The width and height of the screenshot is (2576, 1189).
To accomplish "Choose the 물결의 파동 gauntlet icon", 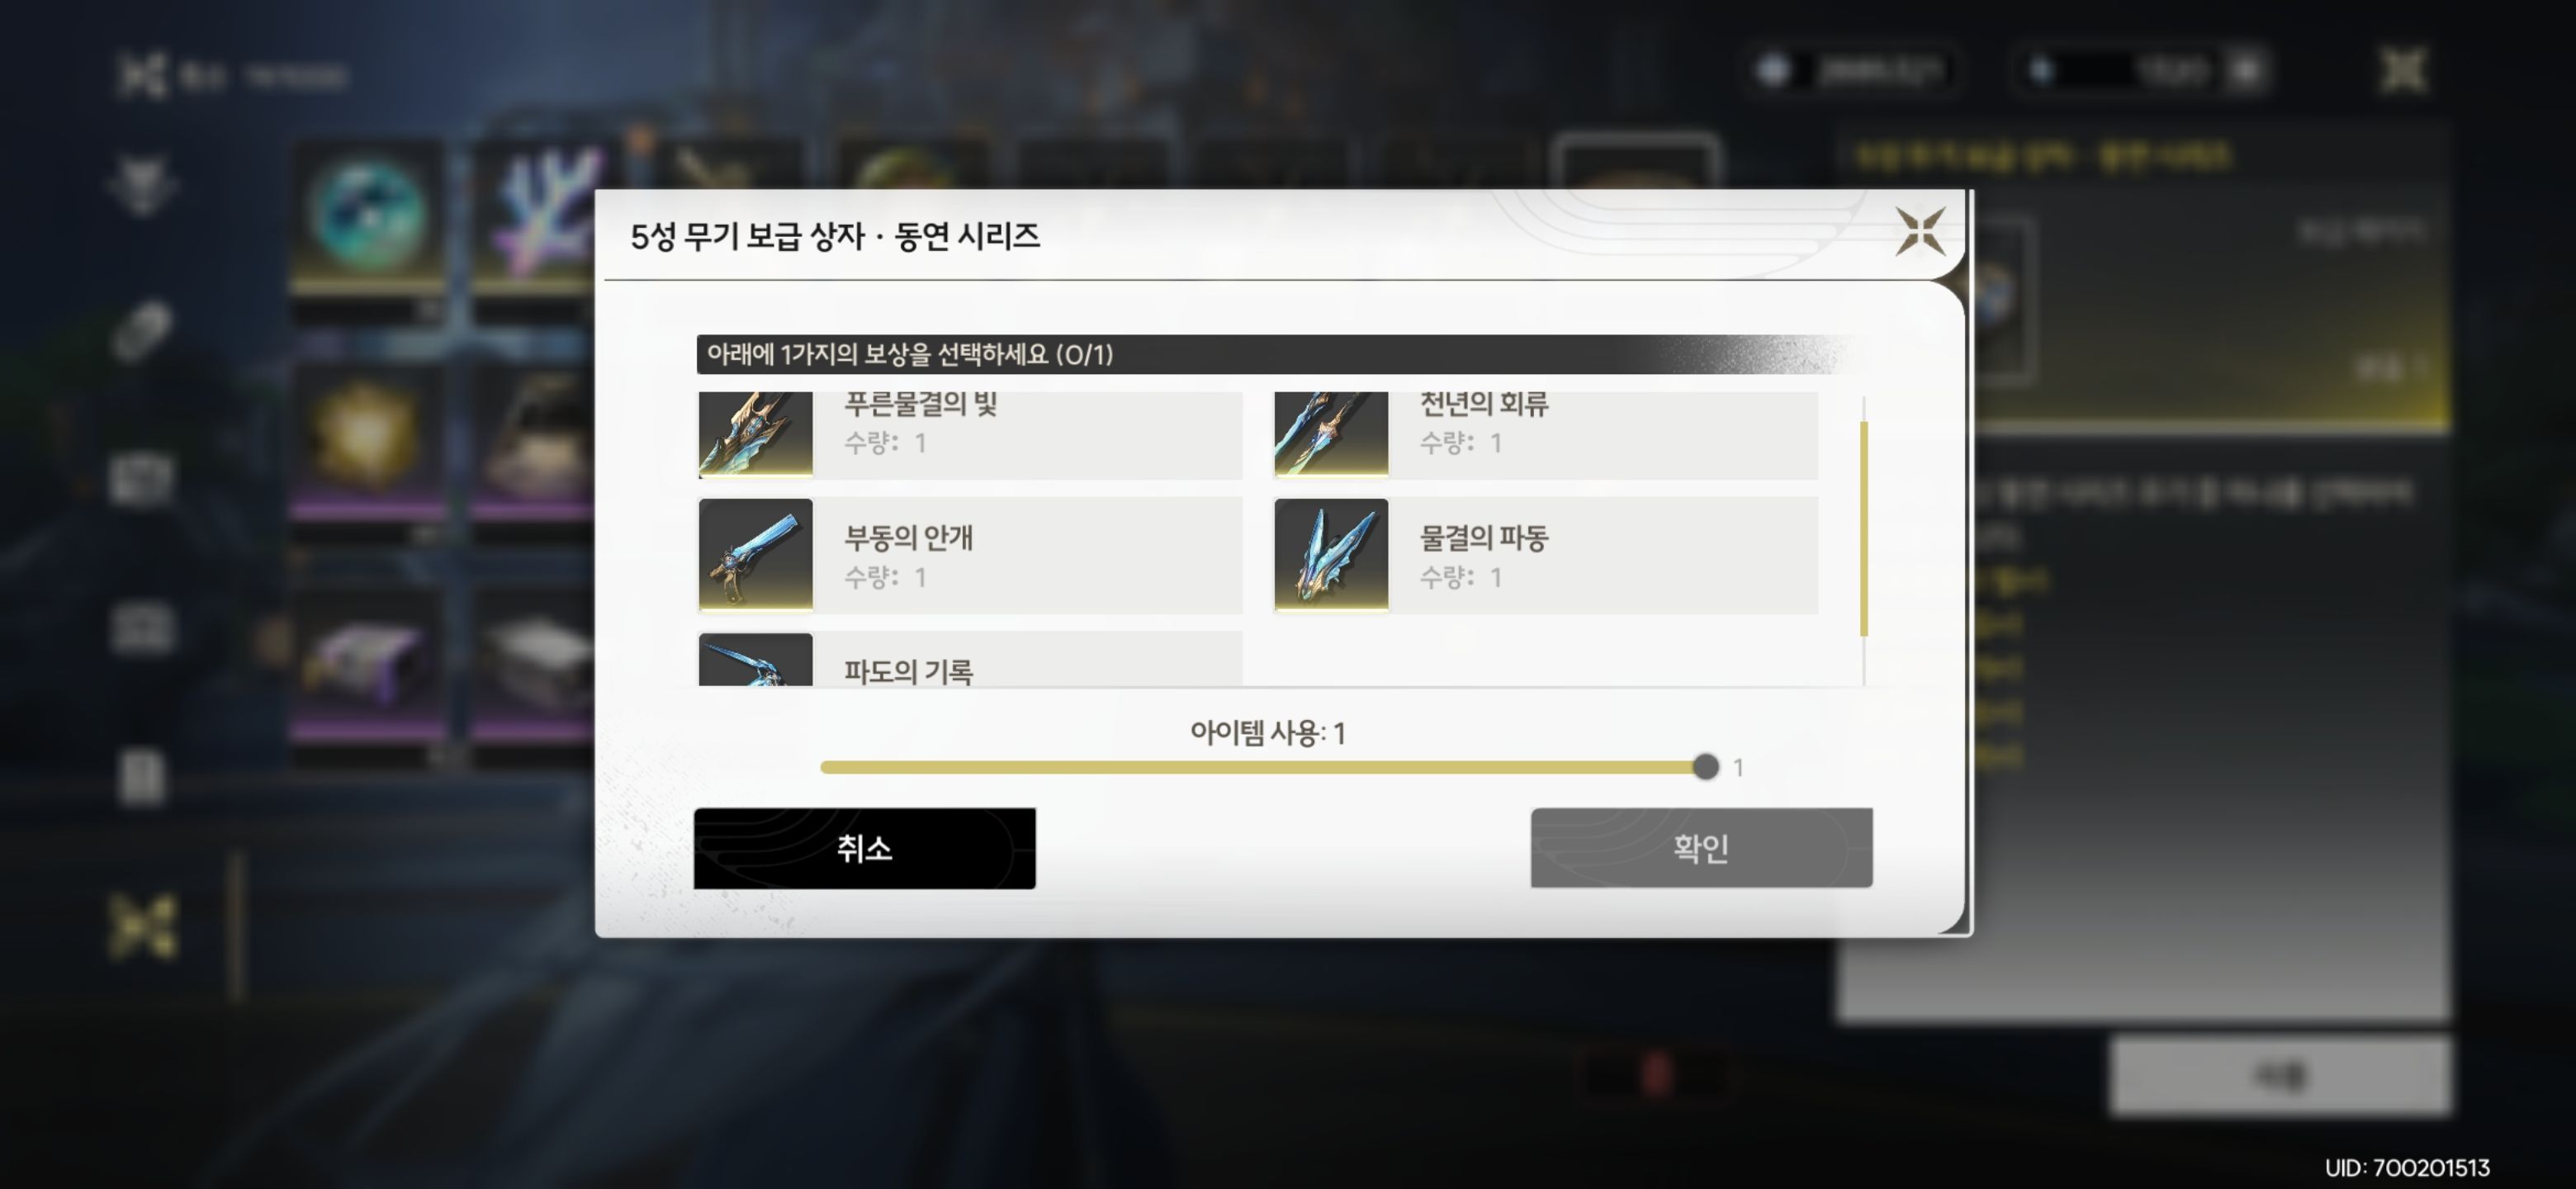I will click(1331, 555).
